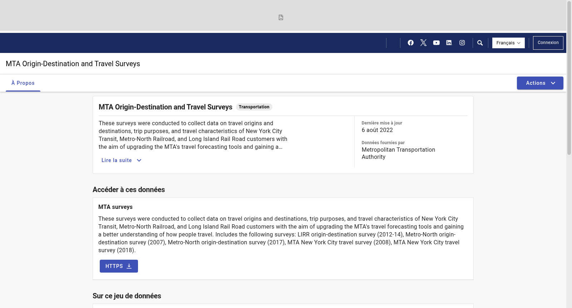Expand the Actions dropdown menu

(x=540, y=83)
